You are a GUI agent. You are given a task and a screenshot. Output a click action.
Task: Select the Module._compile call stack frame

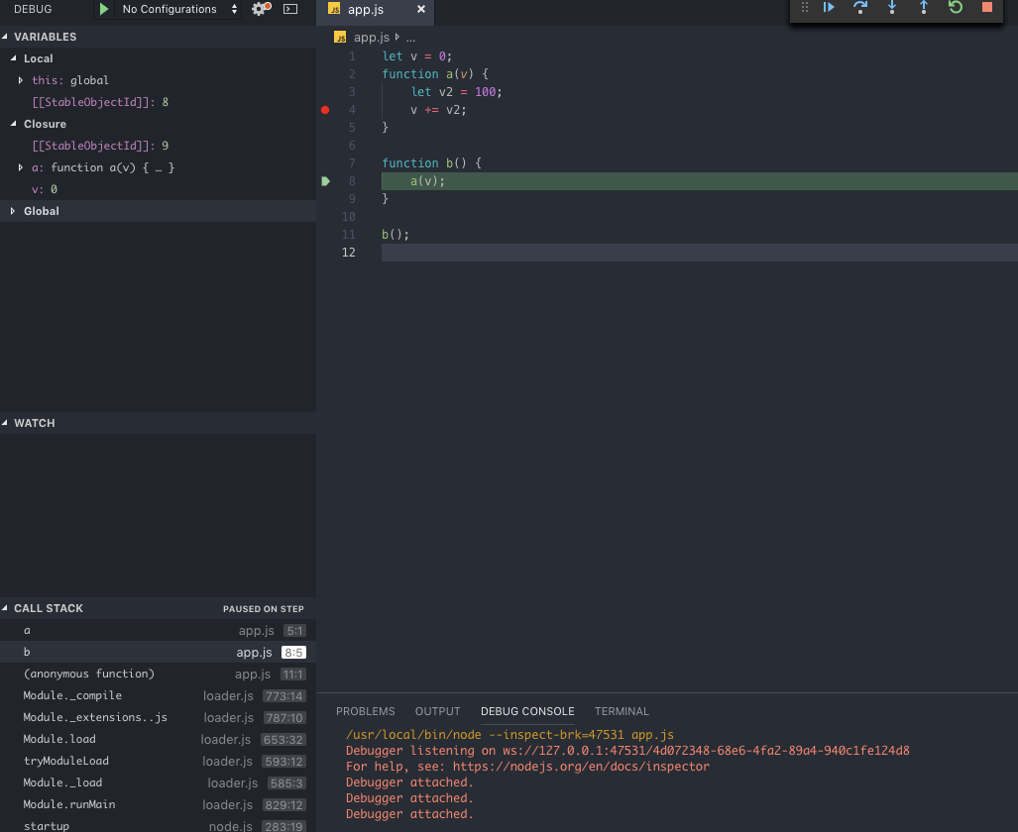pos(73,695)
